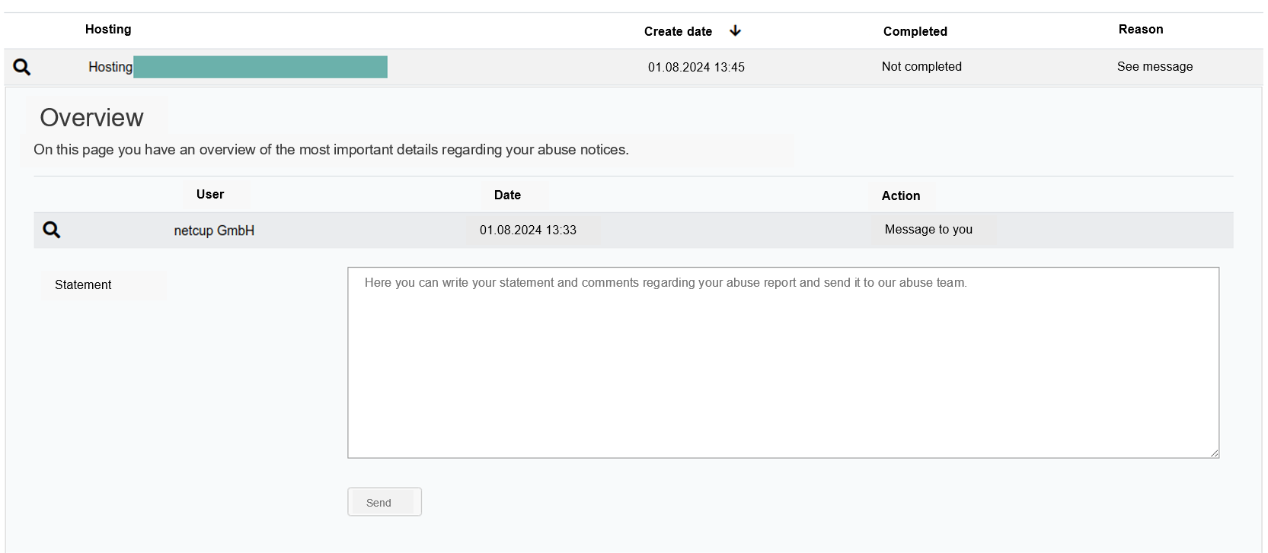Click the Action column header
Screen dimensions: 1268x553
(900, 195)
